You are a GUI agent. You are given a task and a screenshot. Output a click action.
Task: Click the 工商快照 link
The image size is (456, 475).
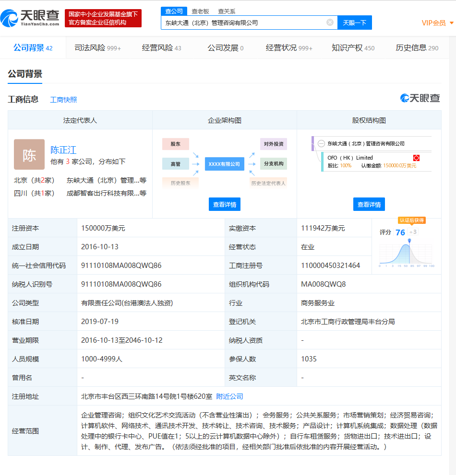64,99
